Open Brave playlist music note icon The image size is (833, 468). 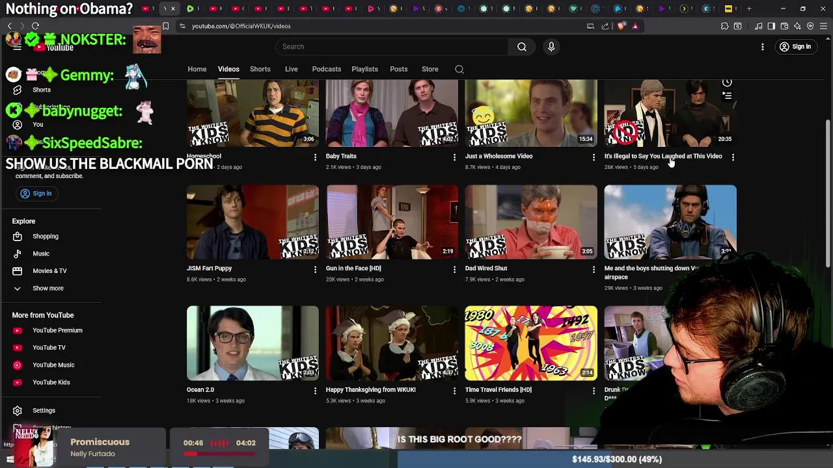(x=759, y=26)
